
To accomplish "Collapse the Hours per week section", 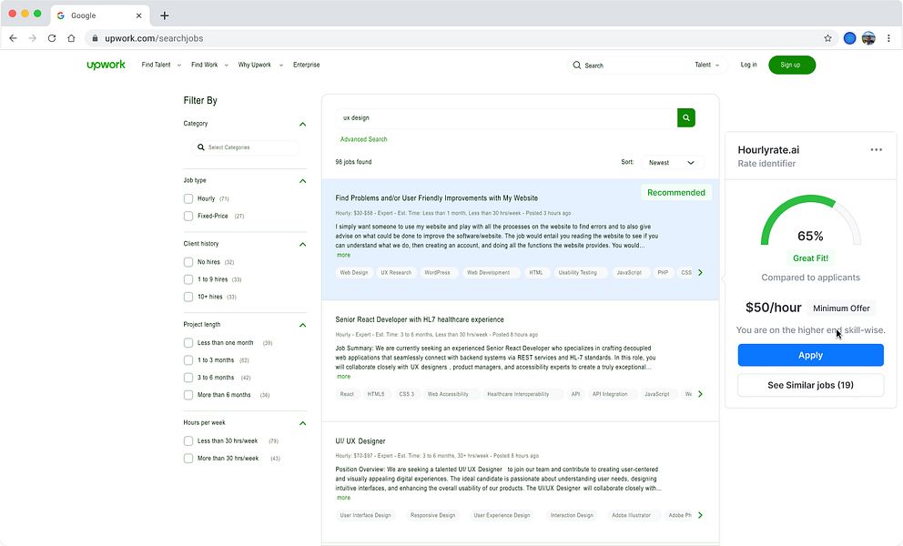I will click(x=302, y=423).
